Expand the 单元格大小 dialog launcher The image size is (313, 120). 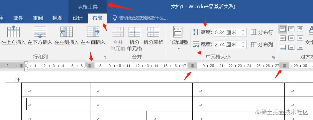273,58
